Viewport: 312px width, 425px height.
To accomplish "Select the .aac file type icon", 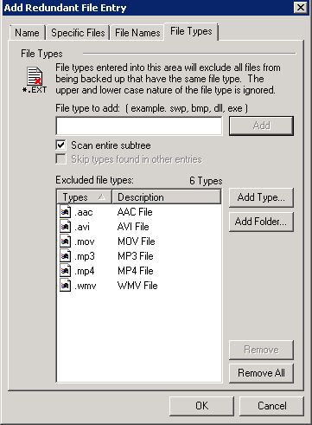I will pos(65,212).
